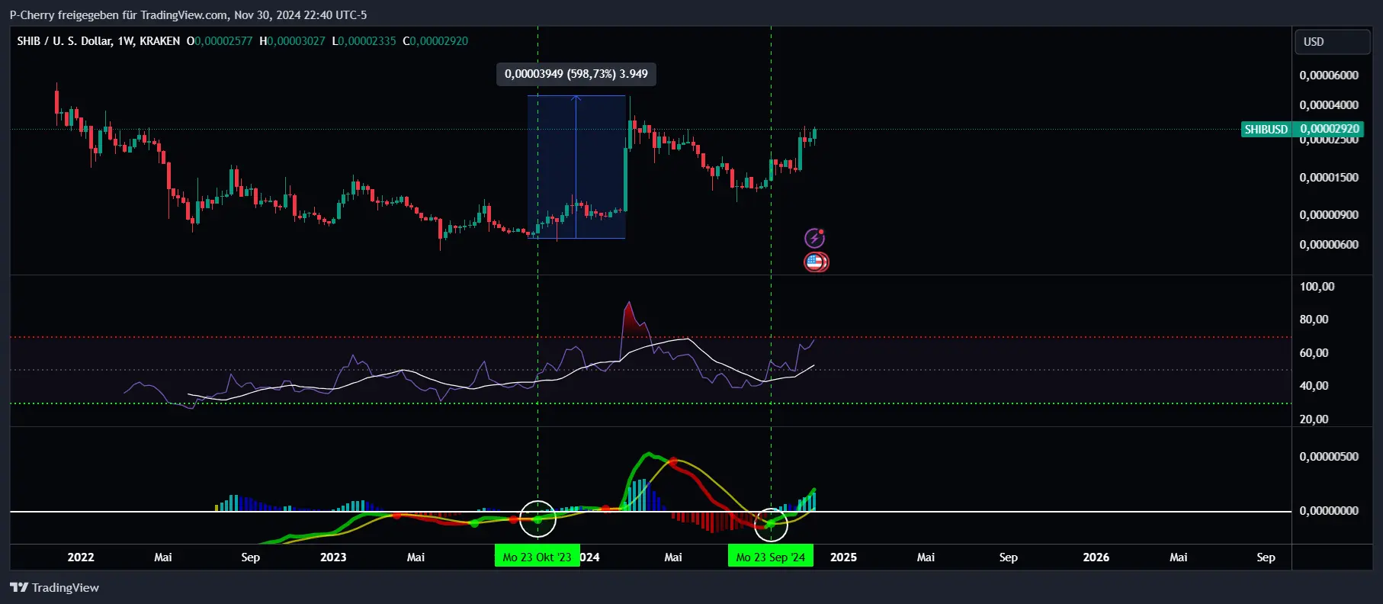Click the symbol title 'SHIB / U. S. Dollar, 1W, KRAKEN'
Screen dimensions: 1383x604
(x=98, y=41)
